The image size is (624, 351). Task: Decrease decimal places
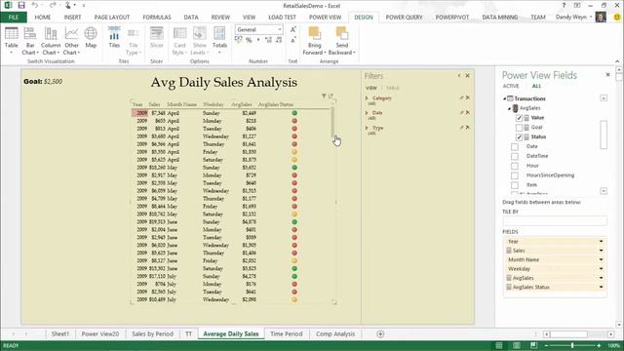pyautogui.click(x=279, y=40)
